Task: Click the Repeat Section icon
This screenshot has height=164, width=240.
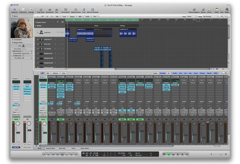Action: pos(76,10)
